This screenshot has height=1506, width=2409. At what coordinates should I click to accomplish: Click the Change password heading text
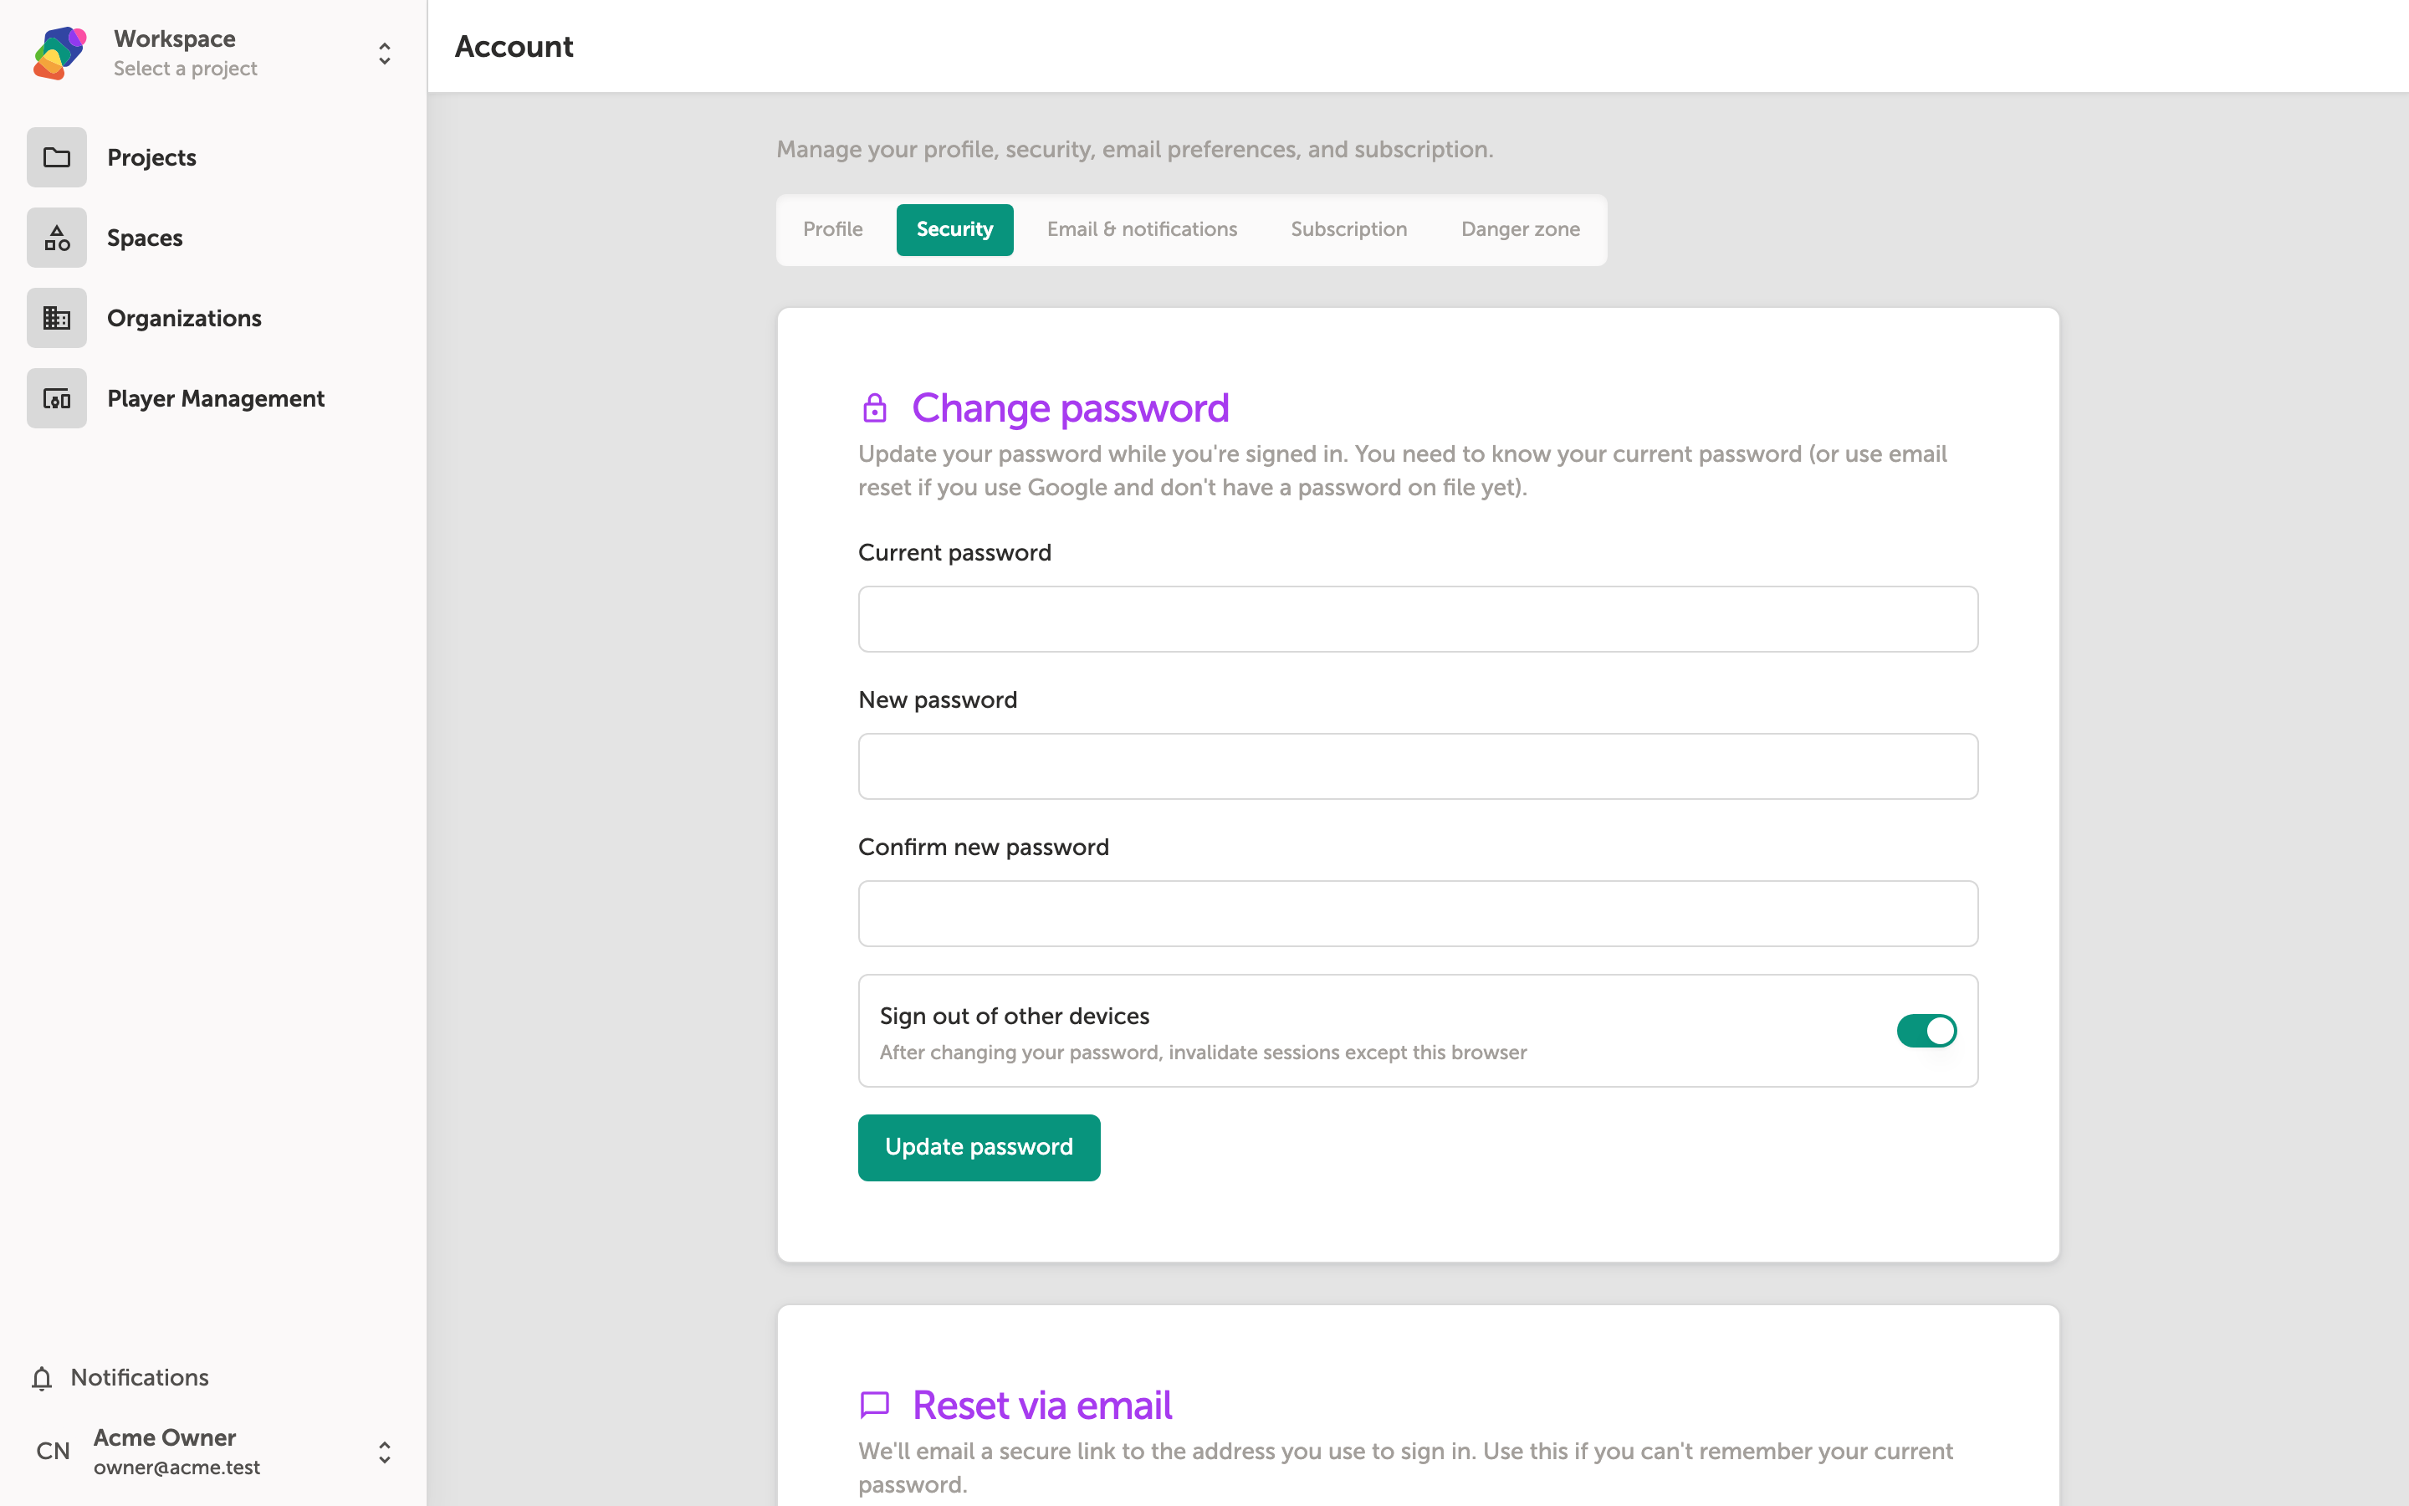[x=1070, y=408]
